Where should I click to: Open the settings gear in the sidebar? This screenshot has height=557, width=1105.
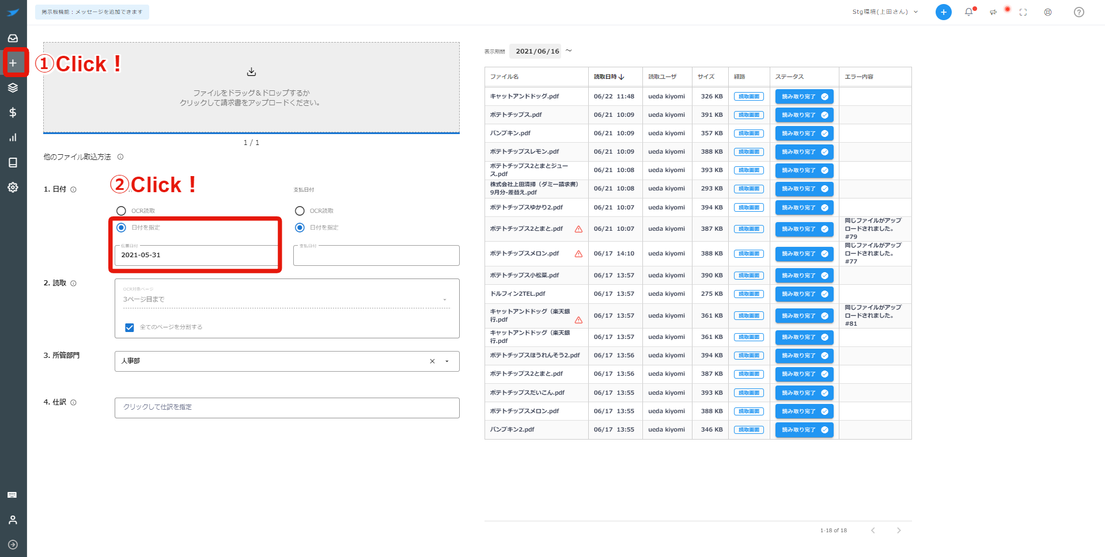pyautogui.click(x=13, y=187)
